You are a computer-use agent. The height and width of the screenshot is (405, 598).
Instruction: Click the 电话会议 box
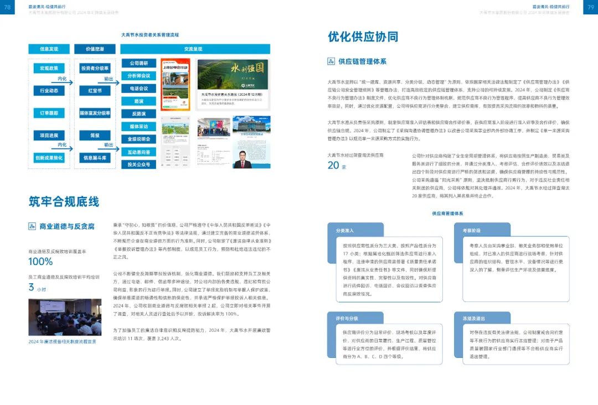[139, 89]
